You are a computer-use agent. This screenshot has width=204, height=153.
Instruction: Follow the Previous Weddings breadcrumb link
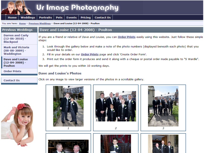(40, 23)
